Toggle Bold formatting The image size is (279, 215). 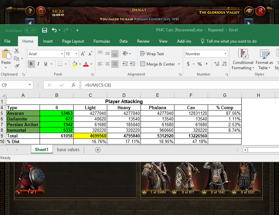(x=31, y=64)
